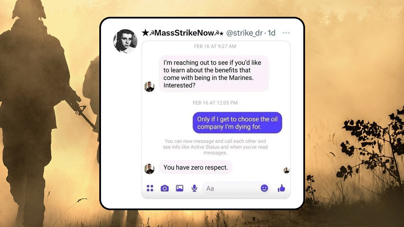Click sender avatar beside Marines message
Viewport: 404px width, 227px height.
[x=149, y=87]
